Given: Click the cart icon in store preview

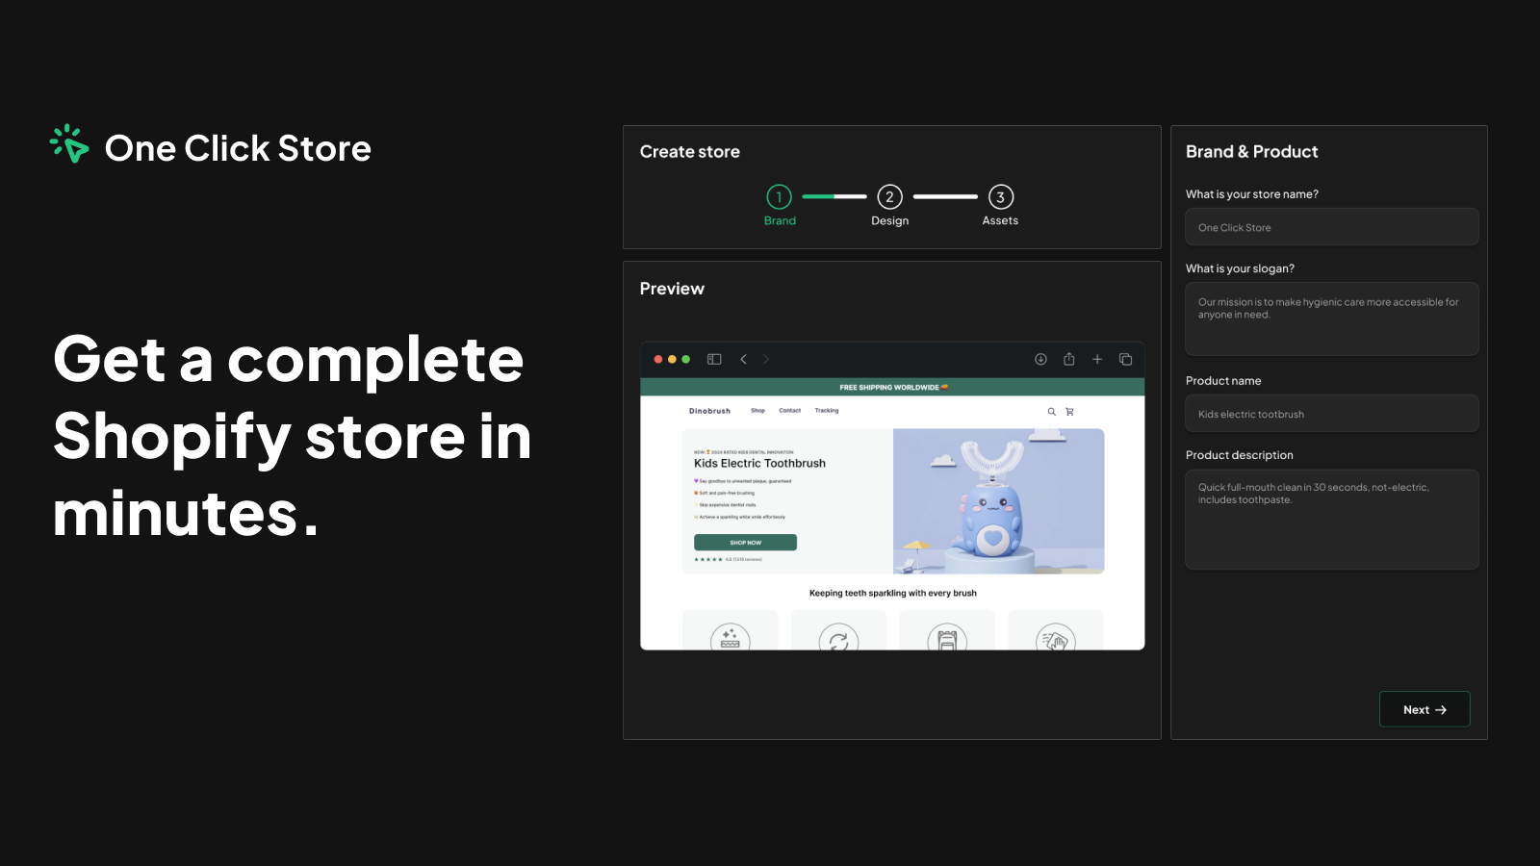Looking at the screenshot, I should click(x=1069, y=412).
